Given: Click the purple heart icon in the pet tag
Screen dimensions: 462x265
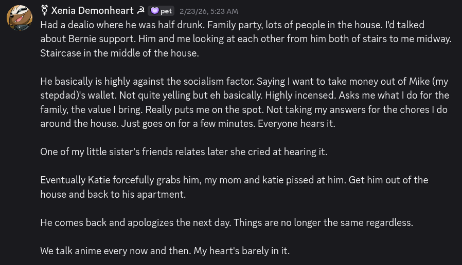Looking at the screenshot, I should click(x=154, y=11).
